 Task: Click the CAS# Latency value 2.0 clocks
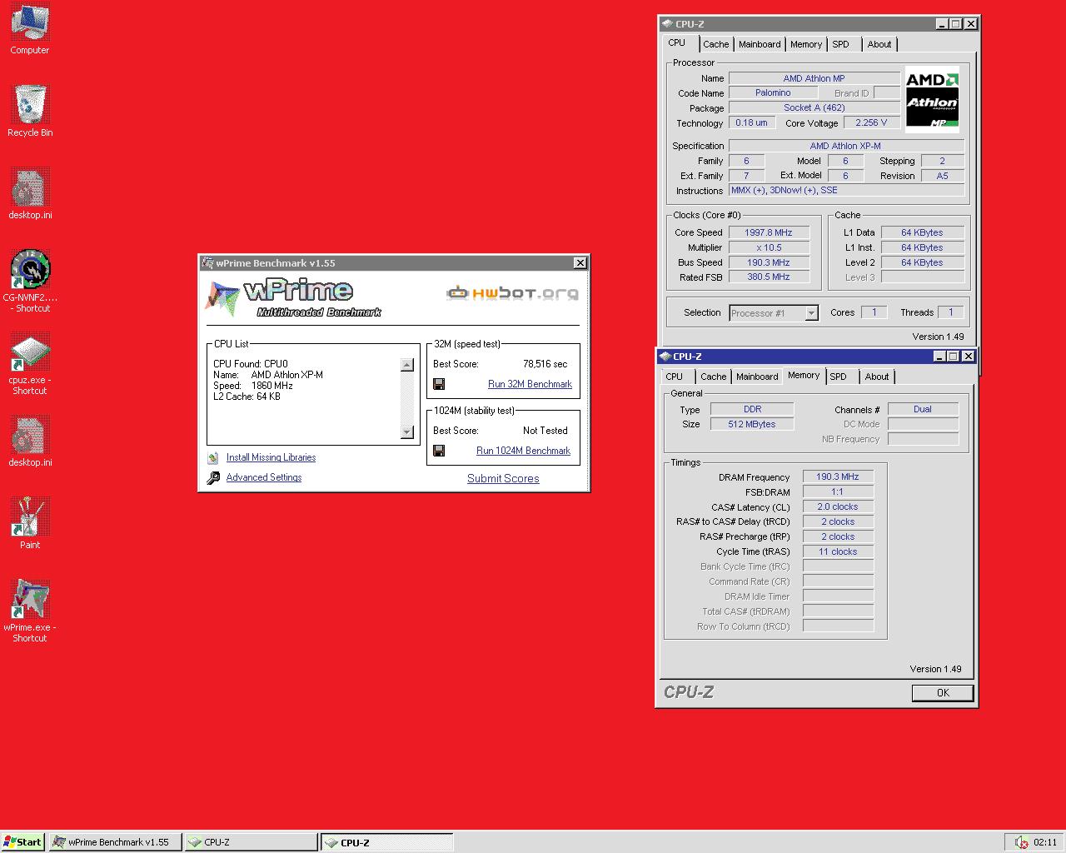point(838,506)
